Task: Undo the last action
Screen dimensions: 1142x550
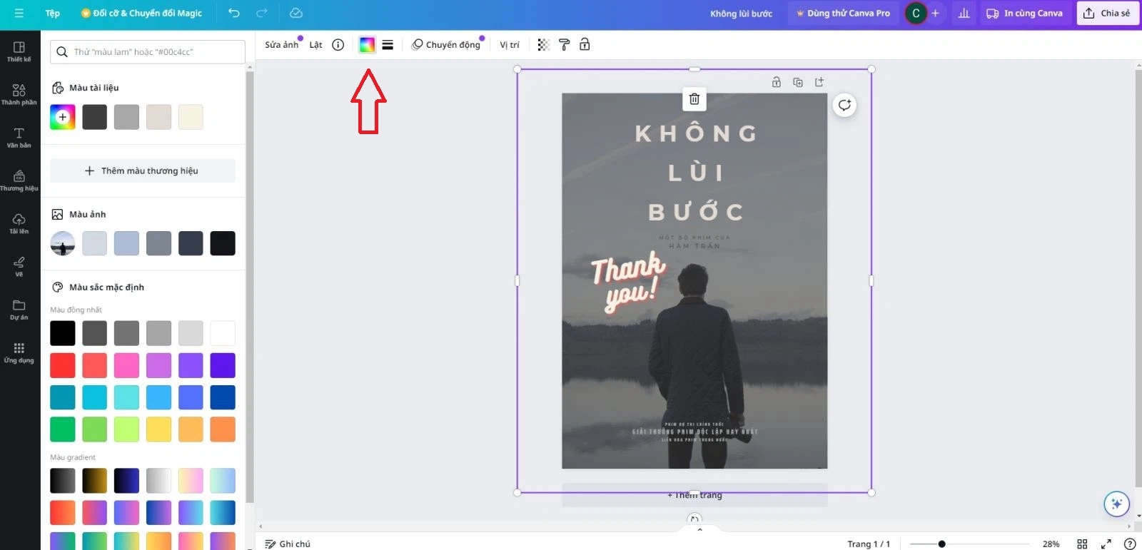Action: click(x=234, y=13)
